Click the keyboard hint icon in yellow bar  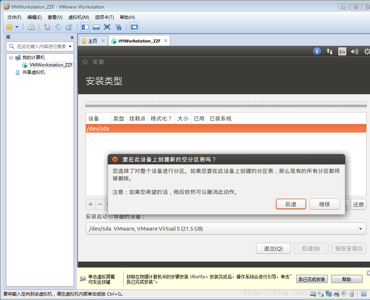tap(83, 279)
